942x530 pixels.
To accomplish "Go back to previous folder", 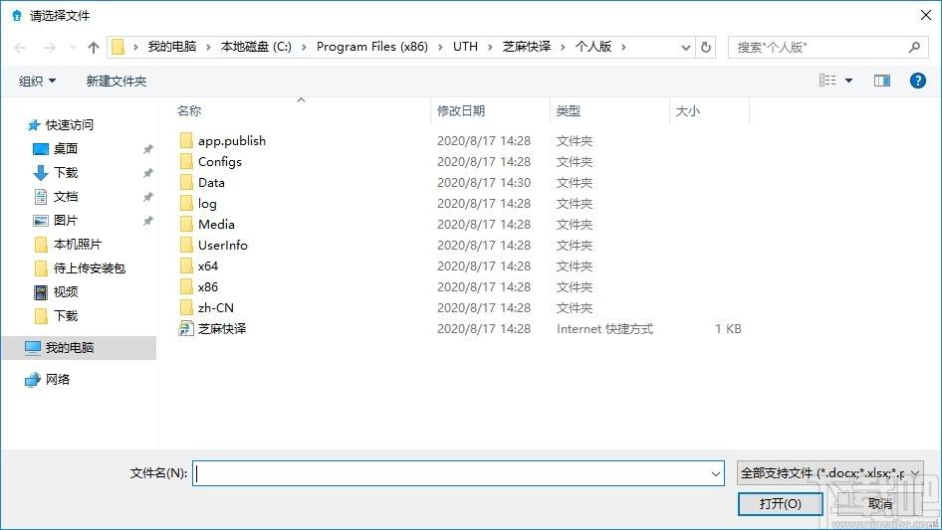I will pyautogui.click(x=20, y=48).
